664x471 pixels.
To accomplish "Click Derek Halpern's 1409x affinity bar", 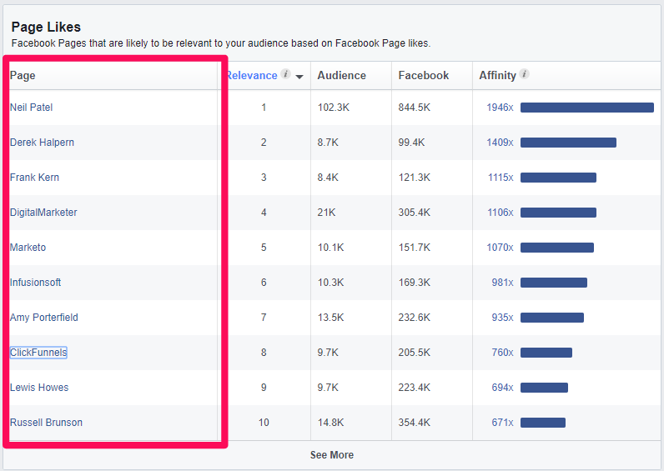I will tap(568, 143).
